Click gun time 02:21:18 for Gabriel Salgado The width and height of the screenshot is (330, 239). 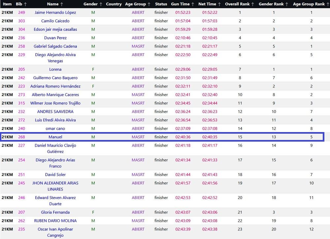coord(182,46)
